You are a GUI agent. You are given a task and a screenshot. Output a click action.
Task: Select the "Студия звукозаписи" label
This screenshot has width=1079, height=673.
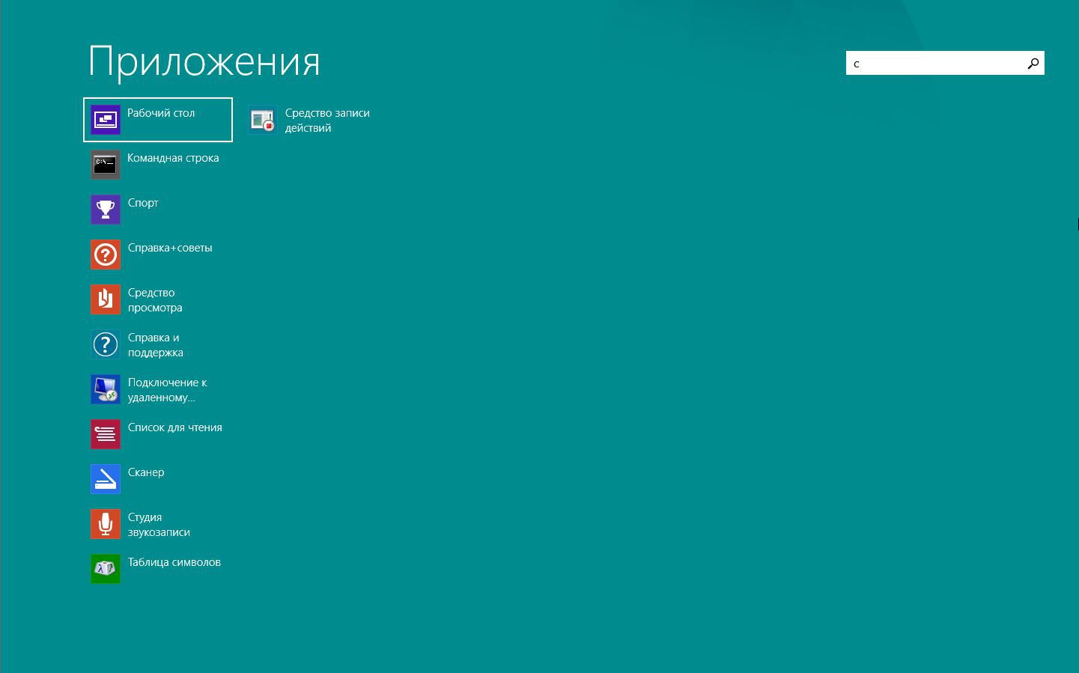(x=159, y=525)
